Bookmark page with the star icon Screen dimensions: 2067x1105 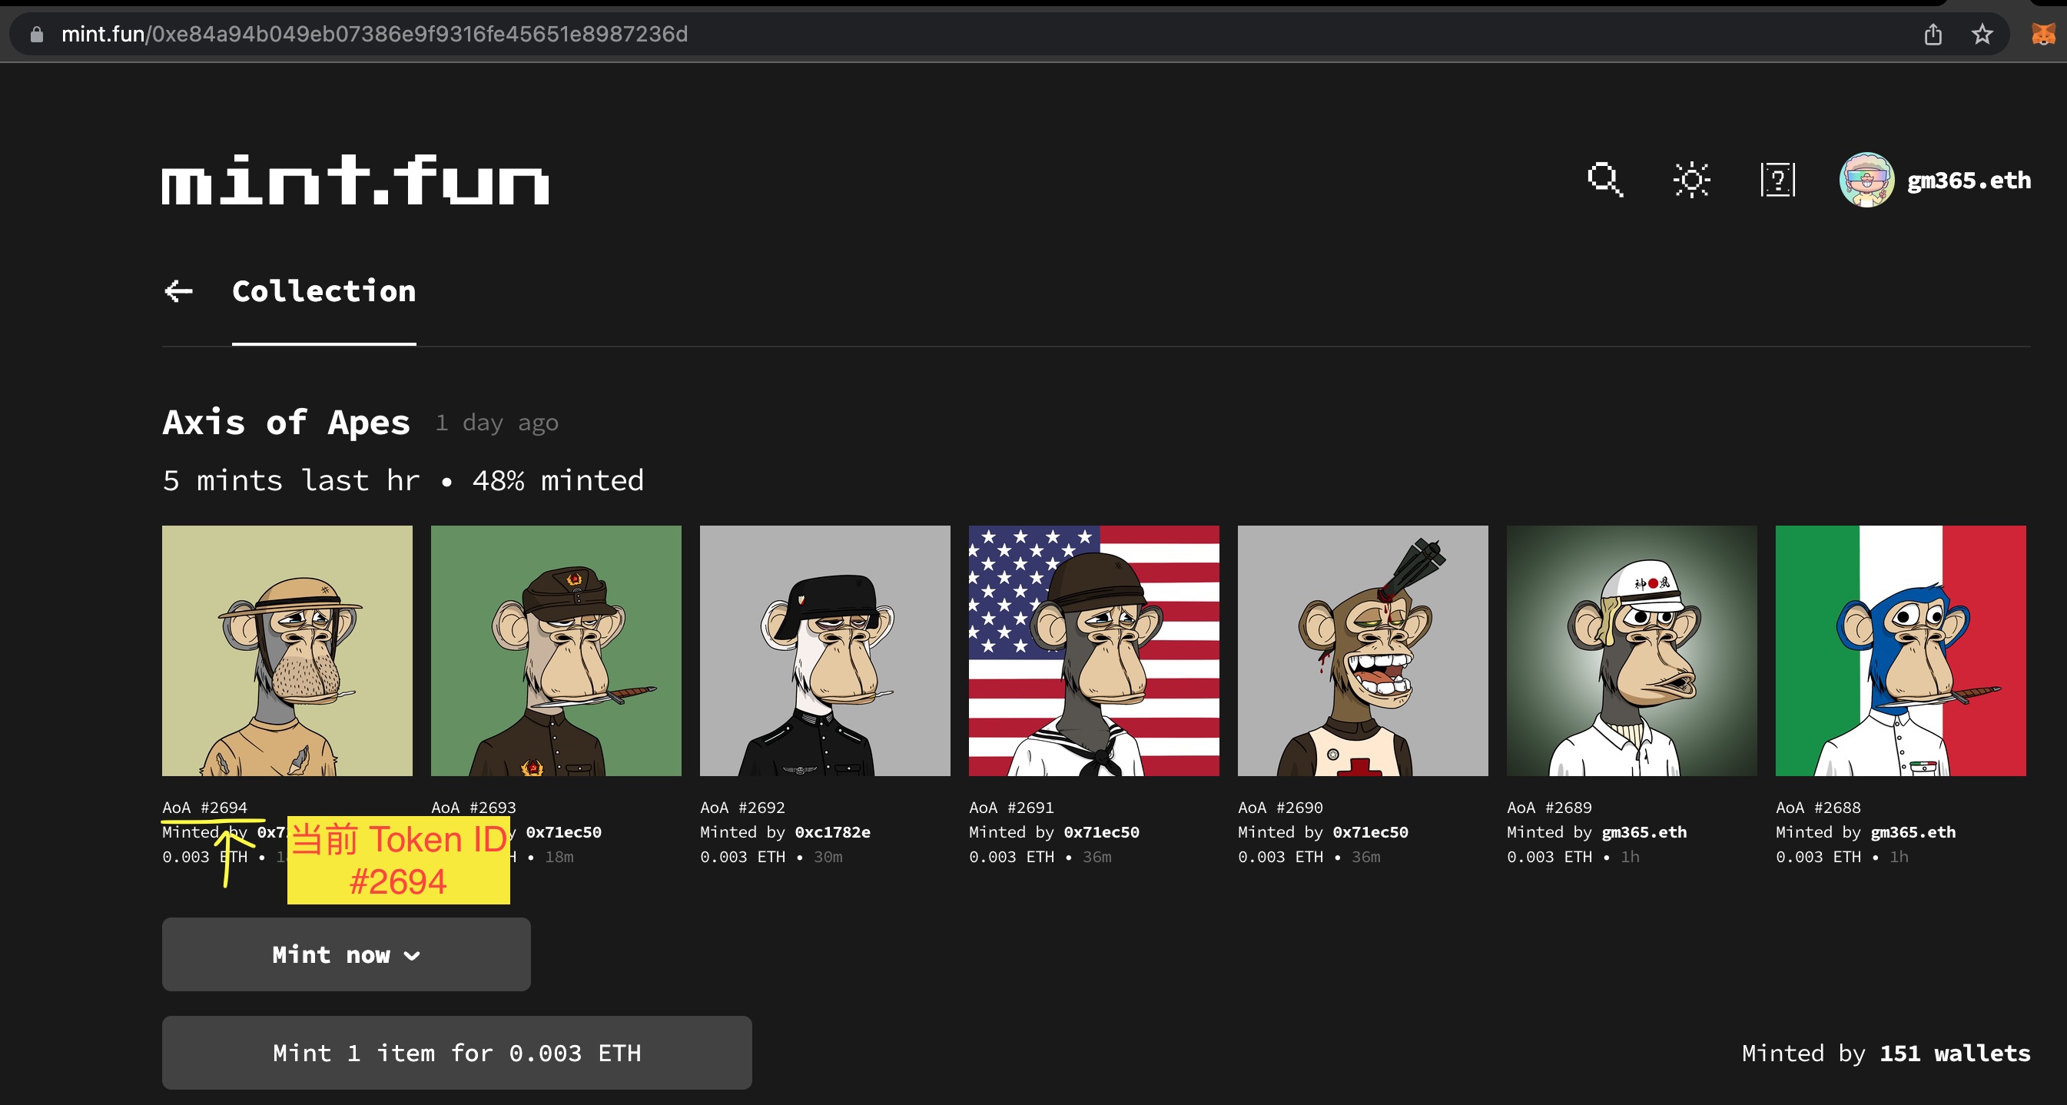tap(1982, 34)
